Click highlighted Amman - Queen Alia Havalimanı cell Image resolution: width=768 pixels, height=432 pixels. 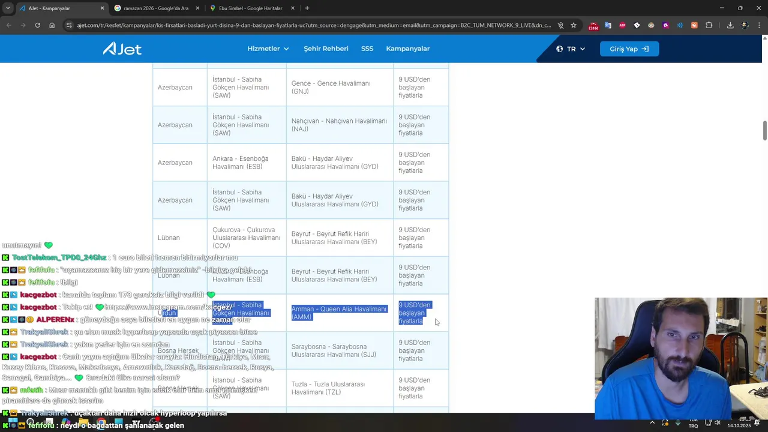(x=340, y=313)
